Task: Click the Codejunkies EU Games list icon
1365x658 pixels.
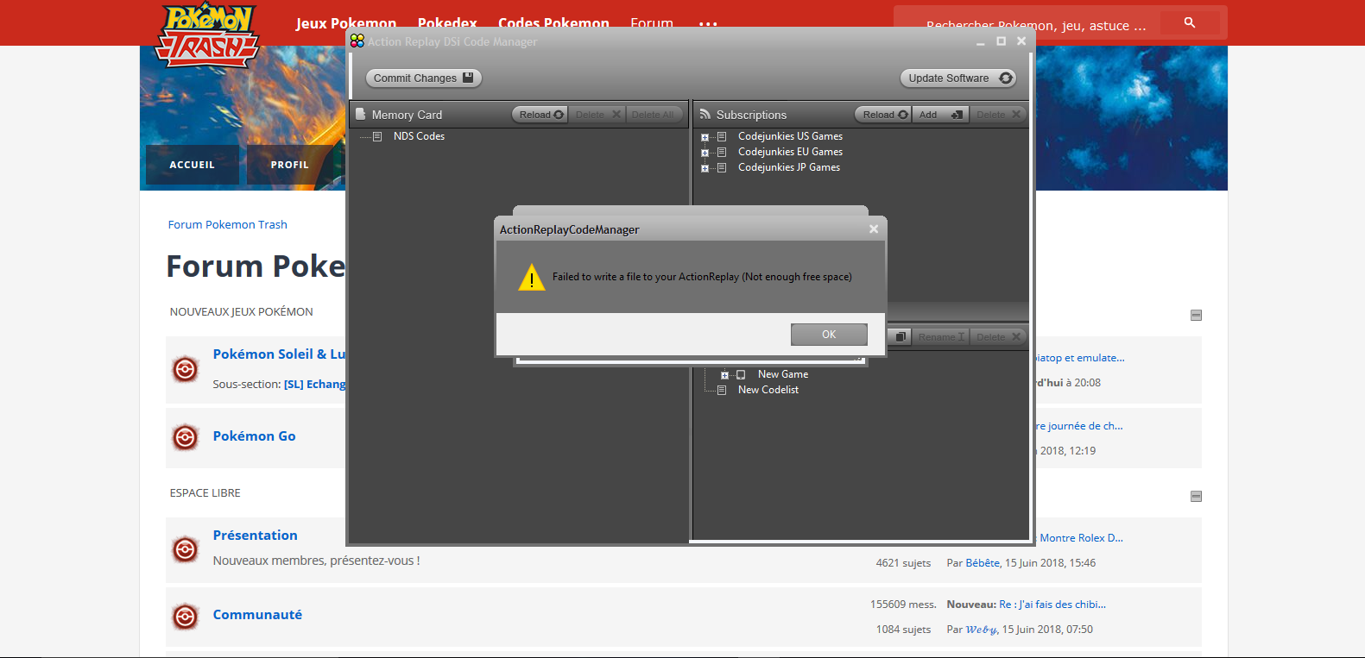Action: [722, 152]
